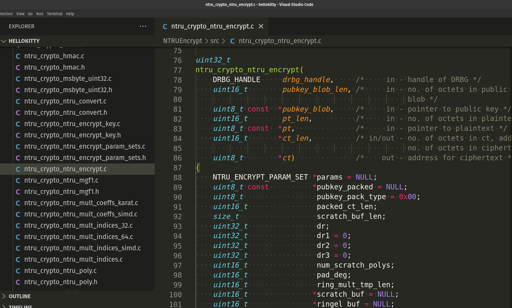Place cursor on ntru_crypto_ntru_encrypt function name
The height and width of the screenshot is (308, 512).
coord(247,70)
